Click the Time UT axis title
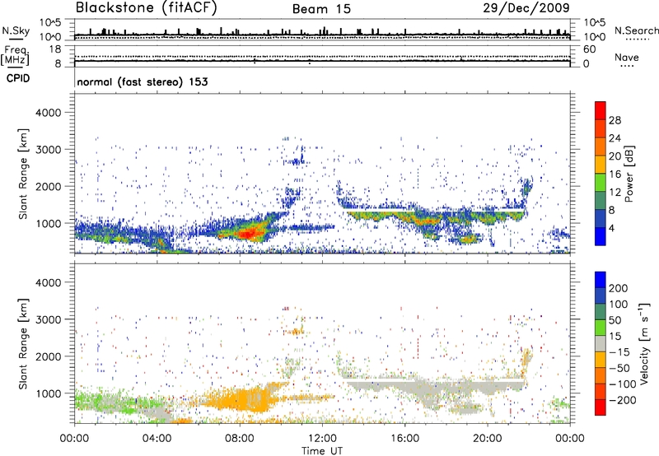The width and height of the screenshot is (659, 456). tap(322, 451)
